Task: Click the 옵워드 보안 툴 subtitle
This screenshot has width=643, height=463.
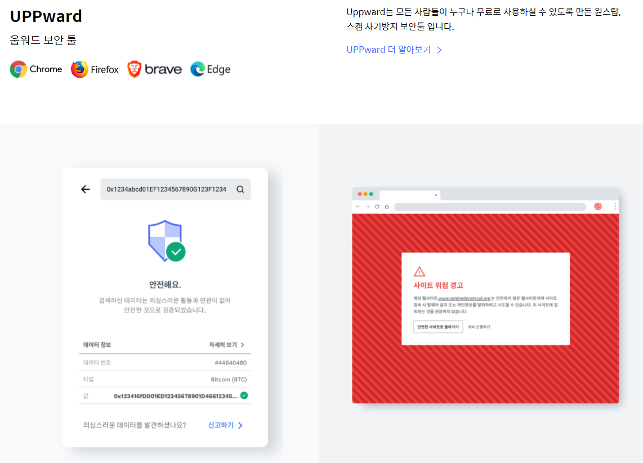Action: [43, 40]
